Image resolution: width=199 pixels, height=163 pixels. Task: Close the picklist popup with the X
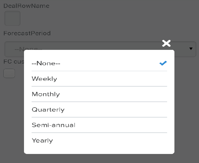coord(166,43)
